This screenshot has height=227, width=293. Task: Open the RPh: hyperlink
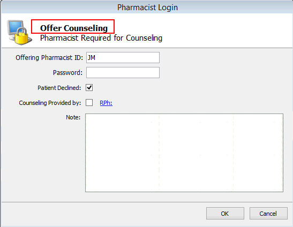[106, 103]
